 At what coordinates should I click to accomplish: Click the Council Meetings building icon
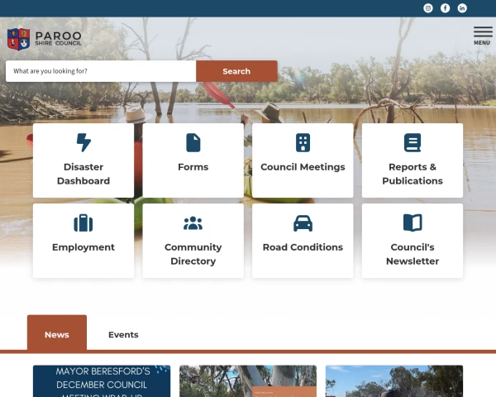303,143
